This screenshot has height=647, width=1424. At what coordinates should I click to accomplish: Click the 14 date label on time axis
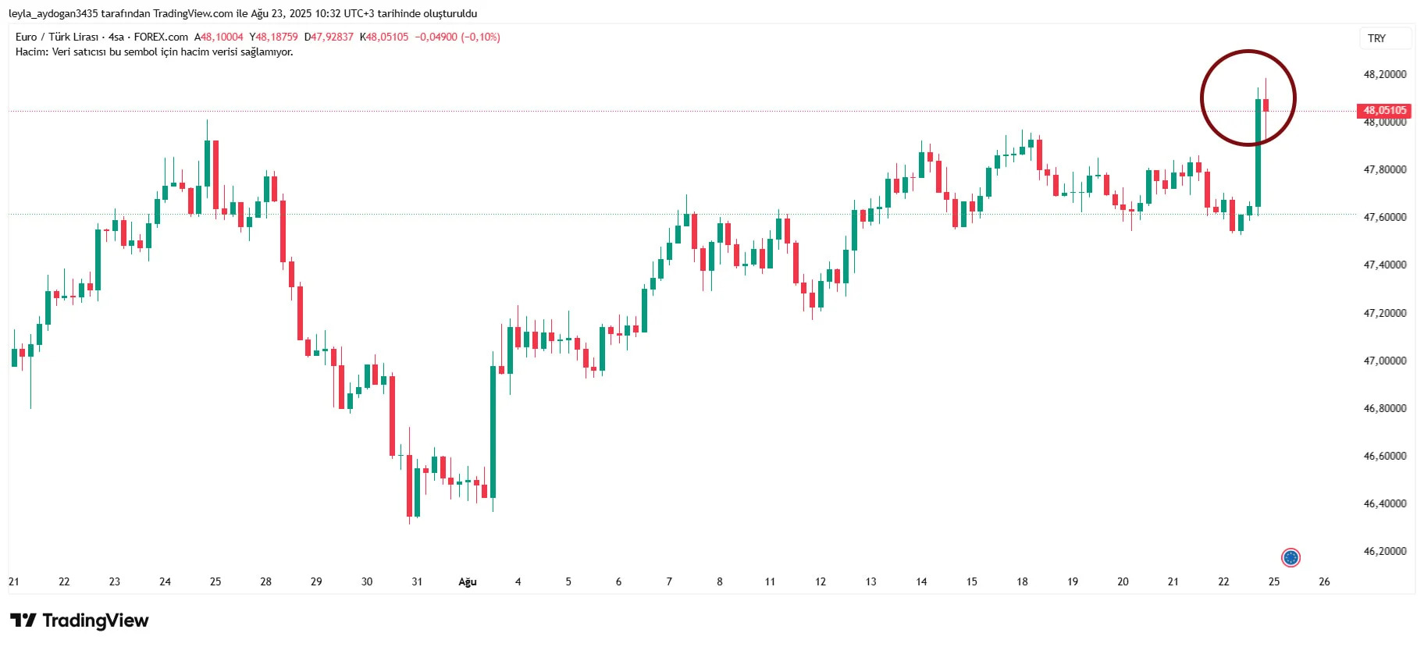point(921,581)
